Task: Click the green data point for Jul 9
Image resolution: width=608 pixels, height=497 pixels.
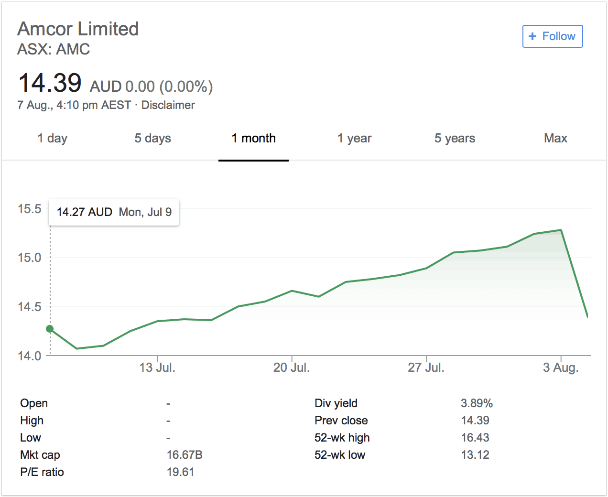Action: pyautogui.click(x=50, y=329)
